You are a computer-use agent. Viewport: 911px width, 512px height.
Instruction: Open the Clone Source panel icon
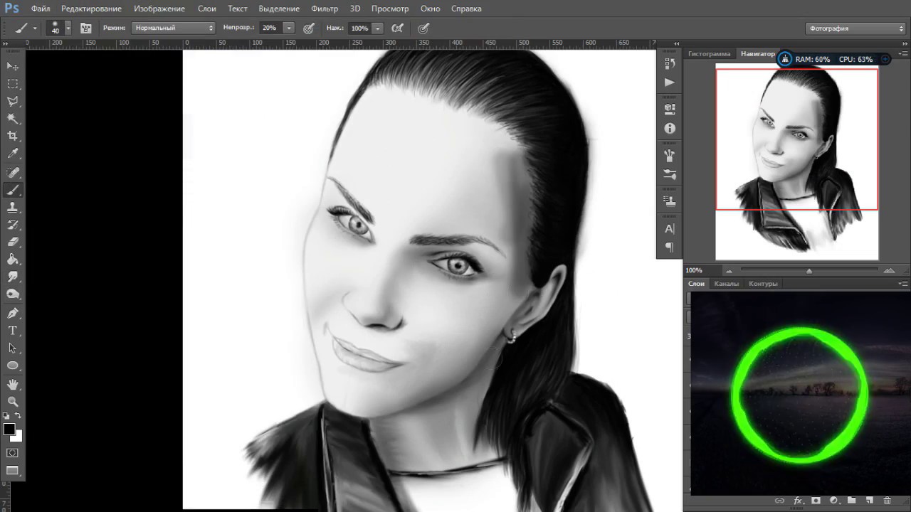tap(669, 201)
